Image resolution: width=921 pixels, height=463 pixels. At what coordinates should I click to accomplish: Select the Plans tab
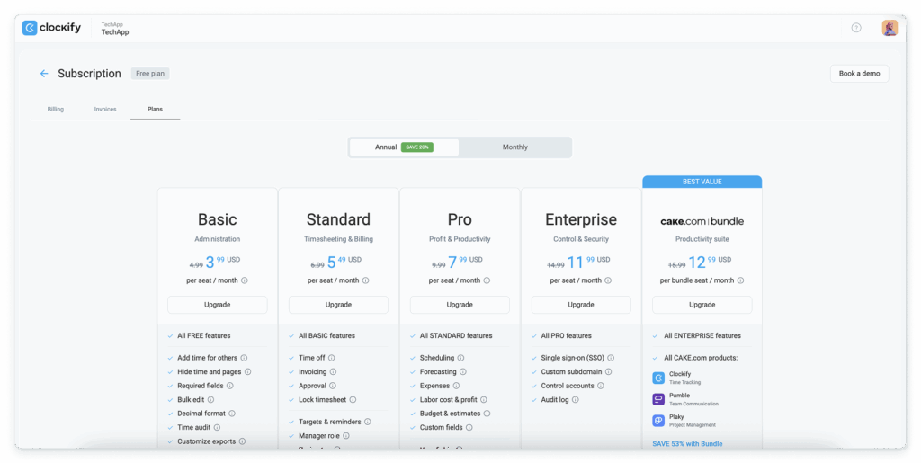click(155, 109)
